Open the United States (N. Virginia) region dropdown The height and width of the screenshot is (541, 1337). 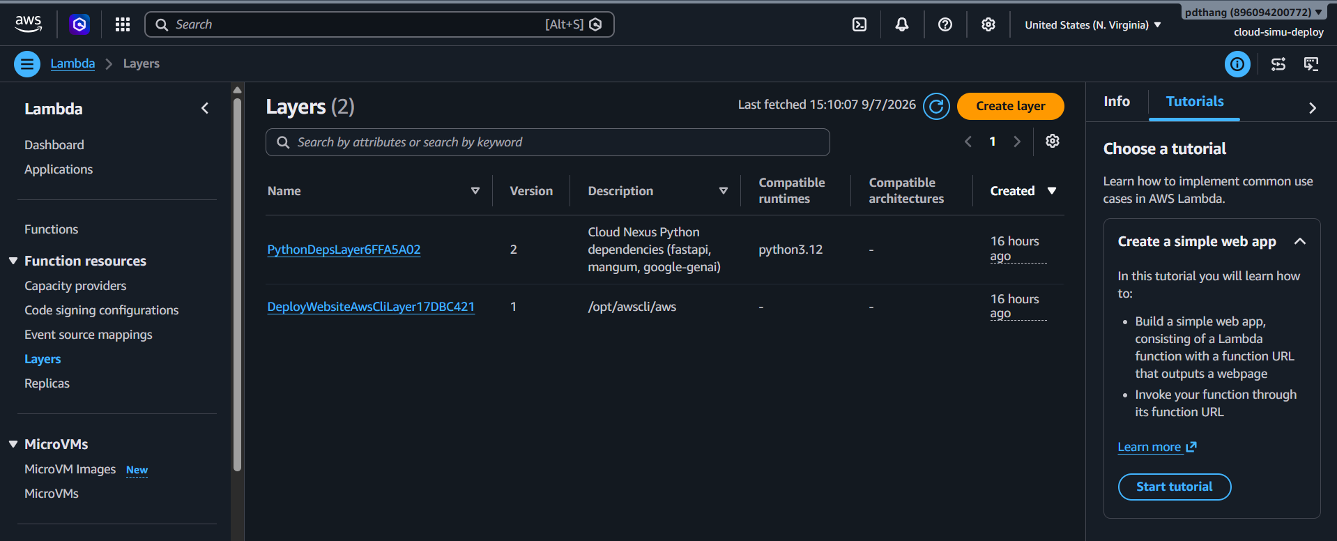pyautogui.click(x=1093, y=25)
